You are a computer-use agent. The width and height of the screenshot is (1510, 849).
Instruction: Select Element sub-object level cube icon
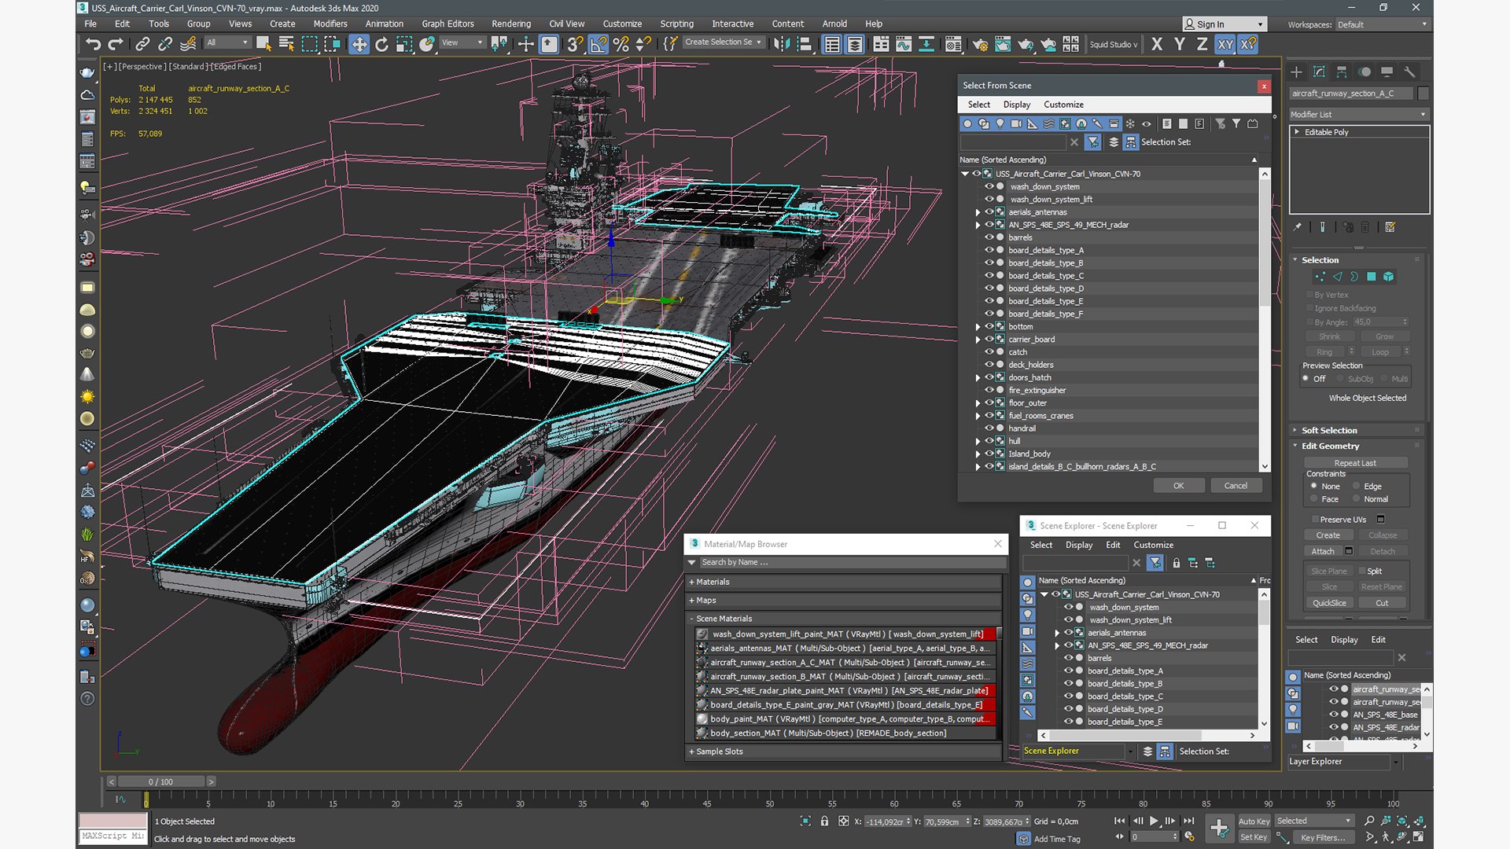point(1389,277)
